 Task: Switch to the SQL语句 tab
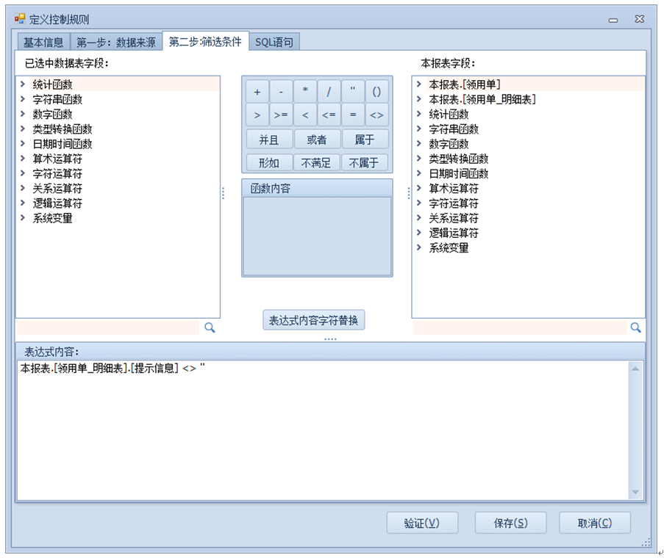[x=274, y=43]
